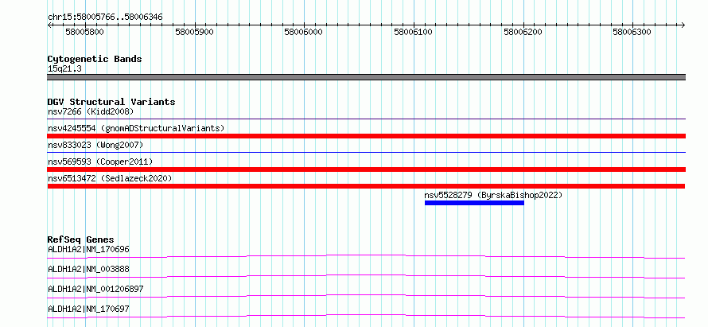Click the RefSeq Genes track title
The height and width of the screenshot is (327, 708).
81,239
